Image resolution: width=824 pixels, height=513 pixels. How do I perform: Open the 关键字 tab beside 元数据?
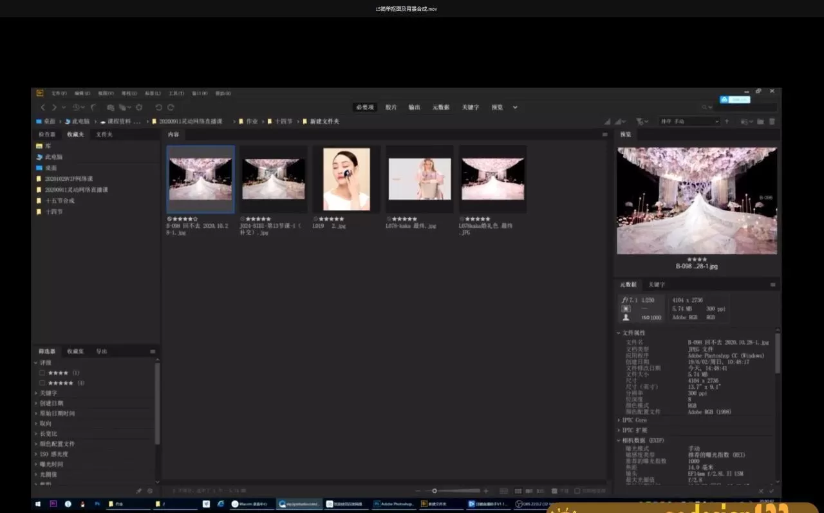click(657, 284)
